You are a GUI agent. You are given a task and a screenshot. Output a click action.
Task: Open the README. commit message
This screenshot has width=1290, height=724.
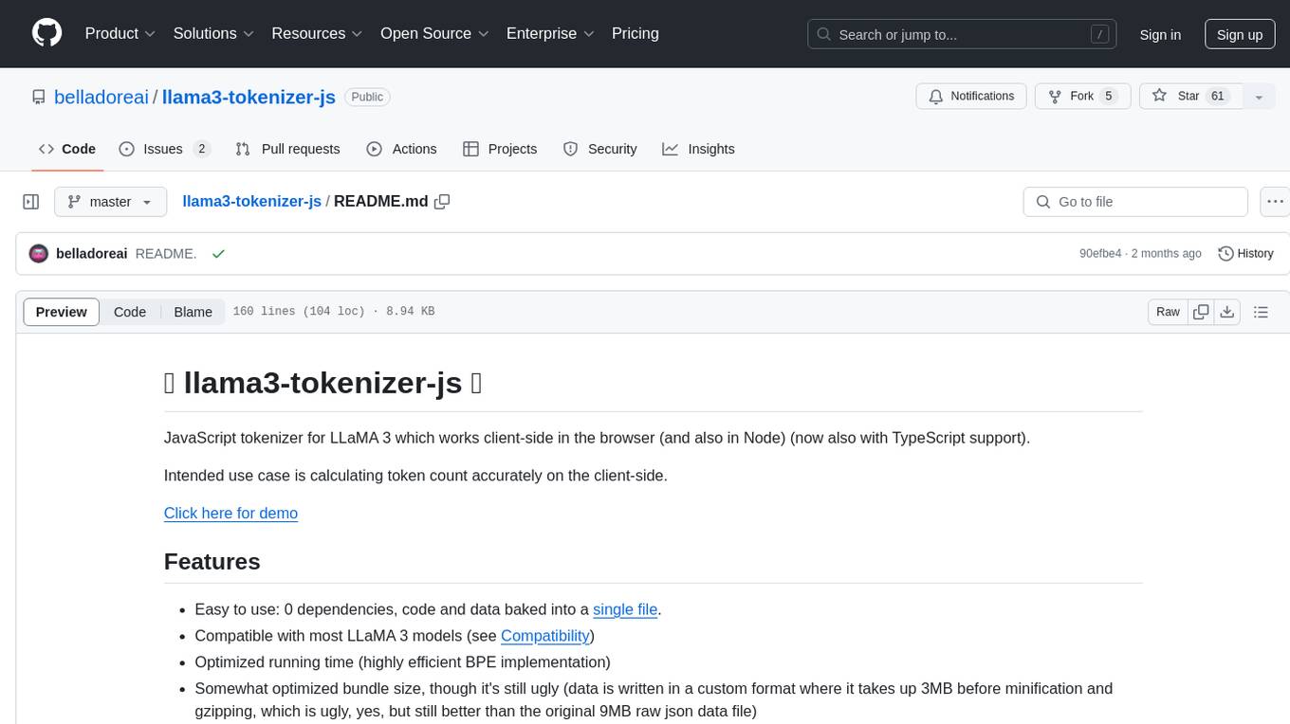(x=166, y=254)
